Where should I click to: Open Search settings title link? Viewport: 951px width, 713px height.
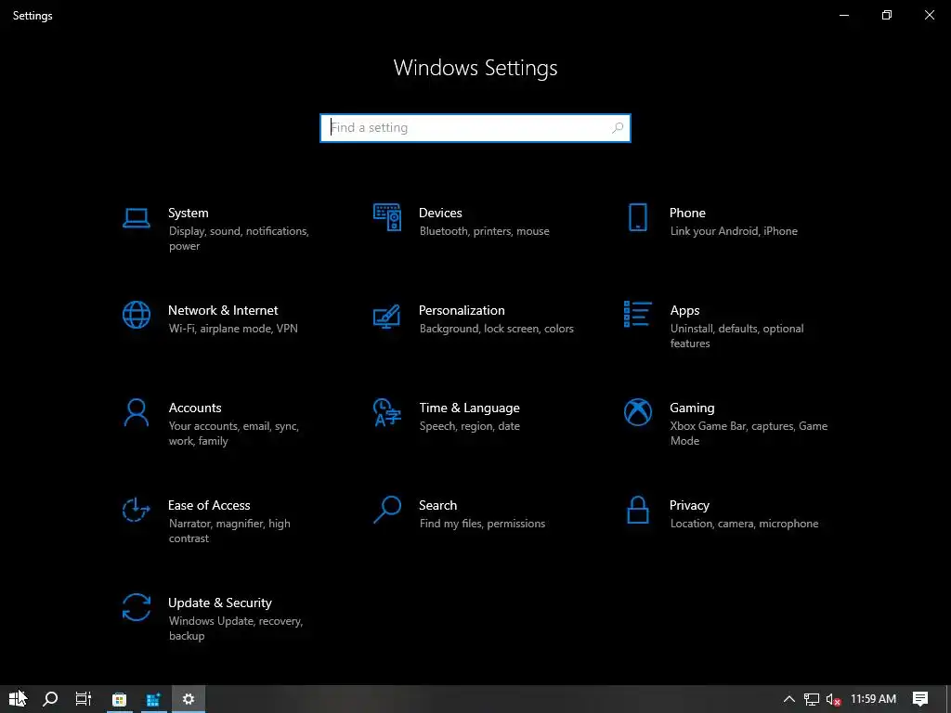(x=438, y=506)
